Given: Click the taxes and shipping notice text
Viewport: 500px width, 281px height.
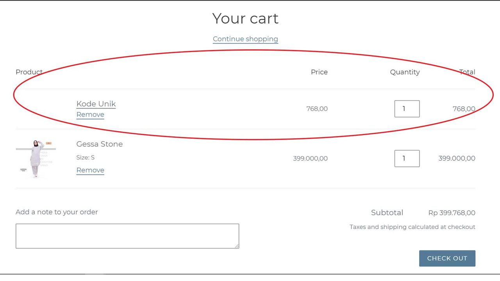Looking at the screenshot, I should tap(412, 227).
